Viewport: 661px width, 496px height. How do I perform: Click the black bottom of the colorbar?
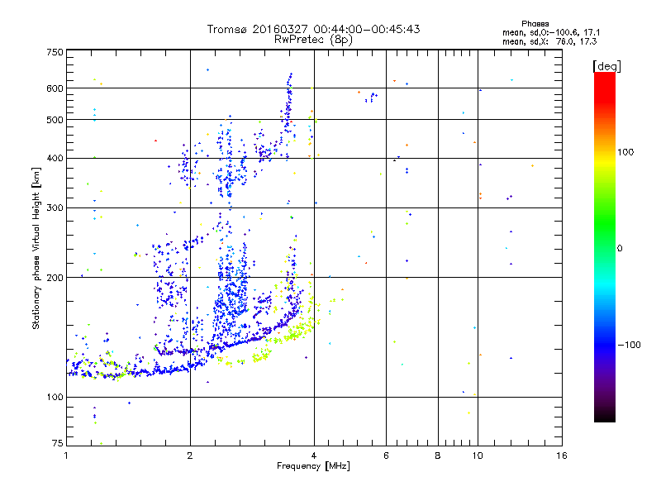click(605, 416)
